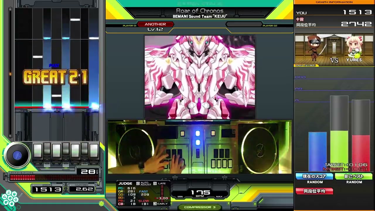The height and width of the screenshot is (211, 375).
Task: Click the EARLY counter box showing 3
Action: click(x=155, y=204)
